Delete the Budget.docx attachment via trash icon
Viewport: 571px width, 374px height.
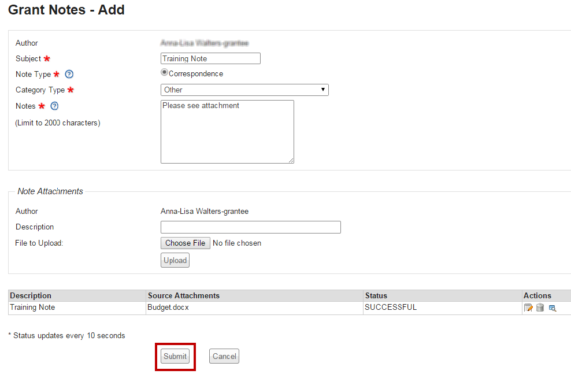pyautogui.click(x=540, y=308)
